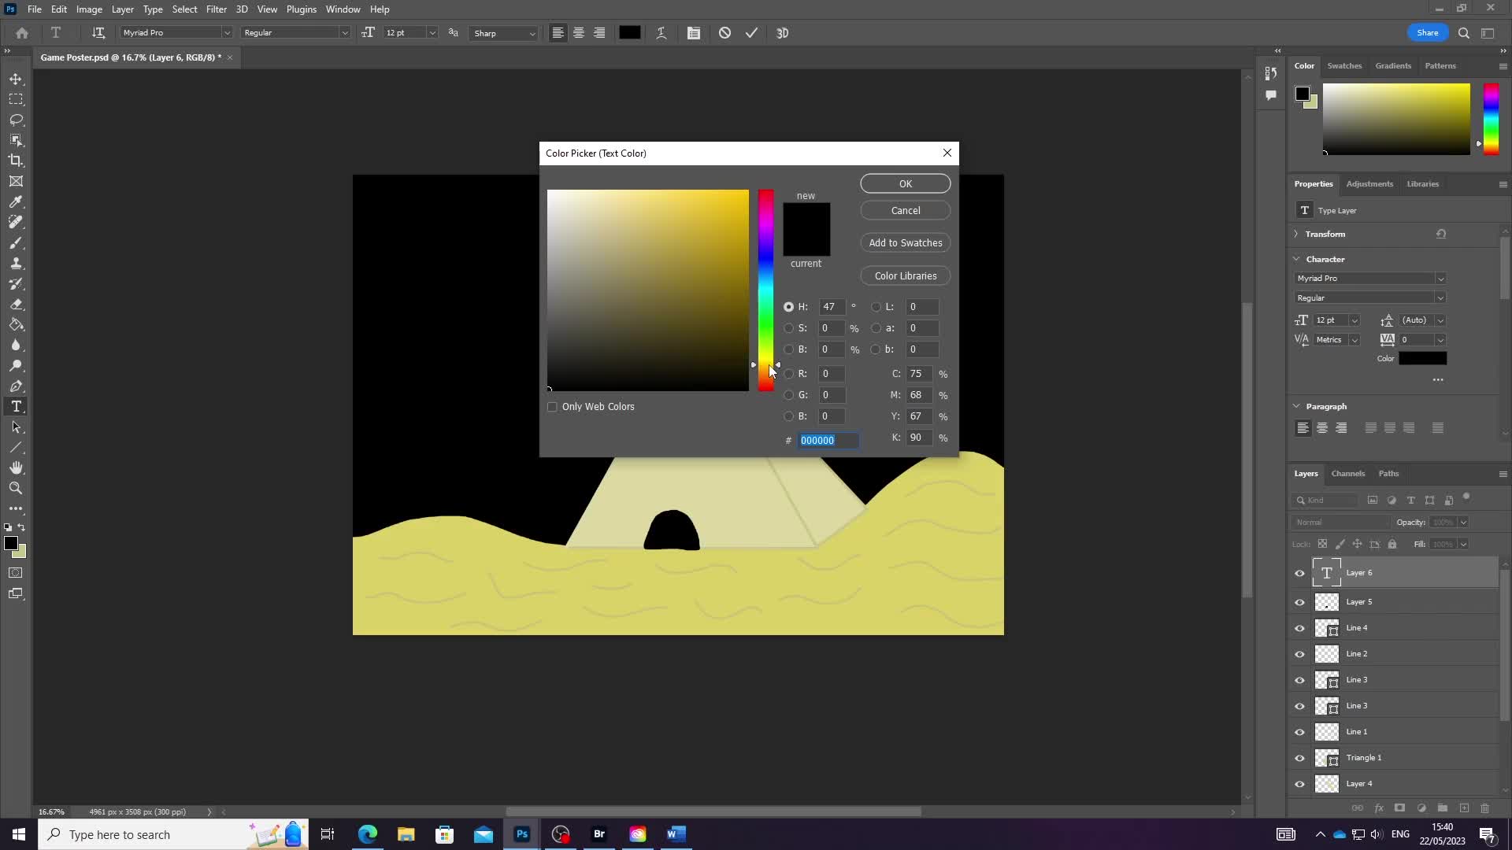Screen dimensions: 1512x850
Task: Open the Metrics kerning dropdown
Action: tap(1354, 340)
